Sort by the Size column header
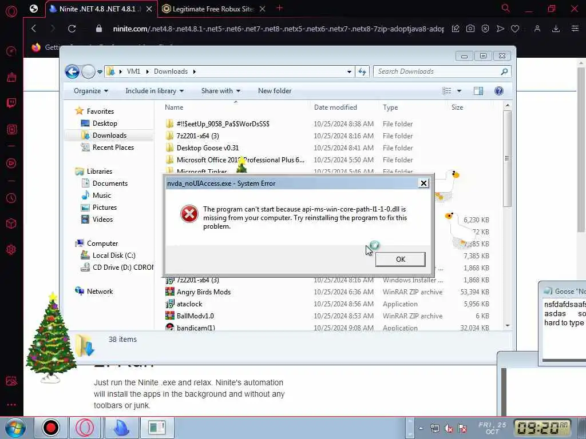This screenshot has width=586, height=439. click(x=457, y=107)
